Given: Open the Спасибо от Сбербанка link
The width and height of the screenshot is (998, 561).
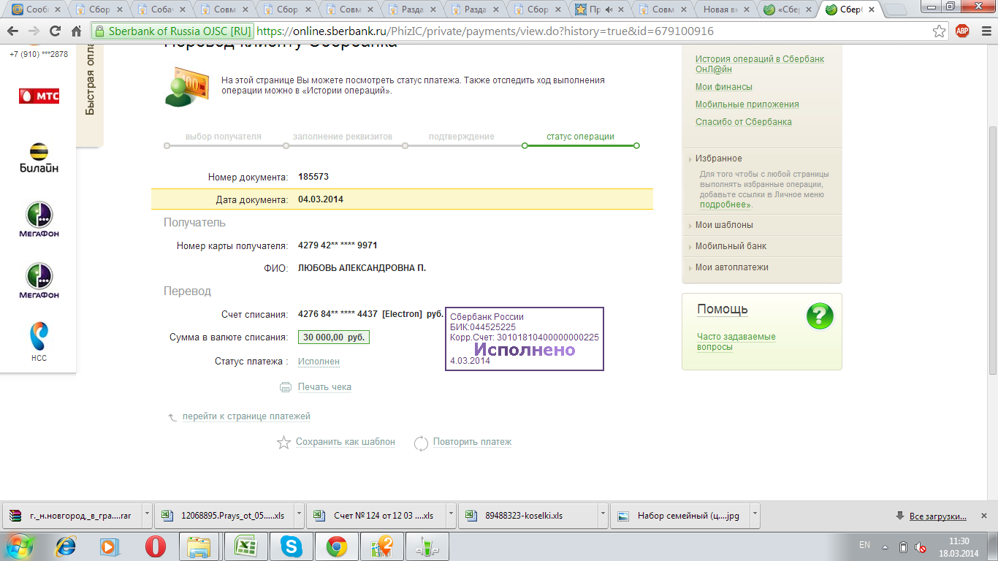Looking at the screenshot, I should [744, 122].
